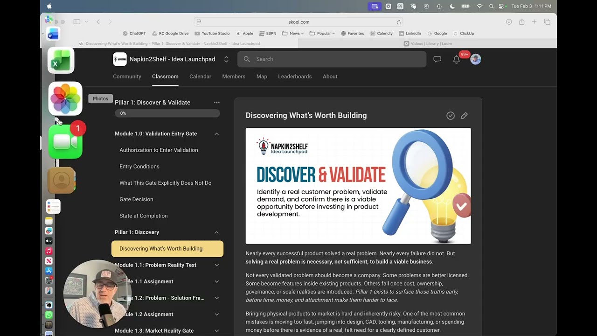This screenshot has width=597, height=336.
Task: Reload the skool.com page
Action: pyautogui.click(x=399, y=22)
